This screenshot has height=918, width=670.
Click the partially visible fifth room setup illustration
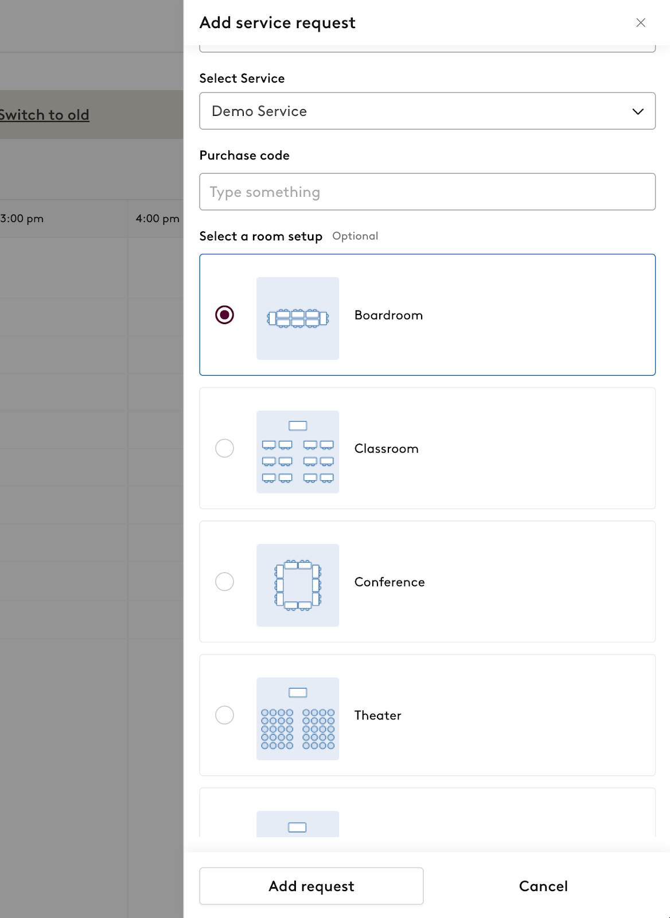click(x=298, y=824)
